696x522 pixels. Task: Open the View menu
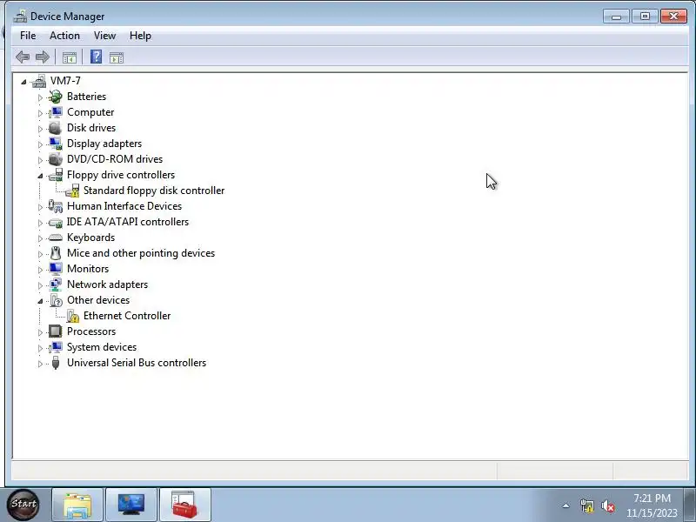pyautogui.click(x=104, y=36)
